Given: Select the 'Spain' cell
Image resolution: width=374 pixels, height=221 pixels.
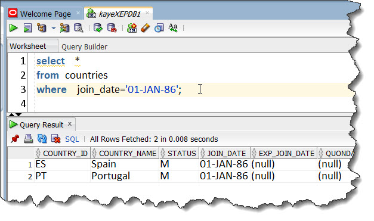Looking at the screenshot, I should 125,164.
